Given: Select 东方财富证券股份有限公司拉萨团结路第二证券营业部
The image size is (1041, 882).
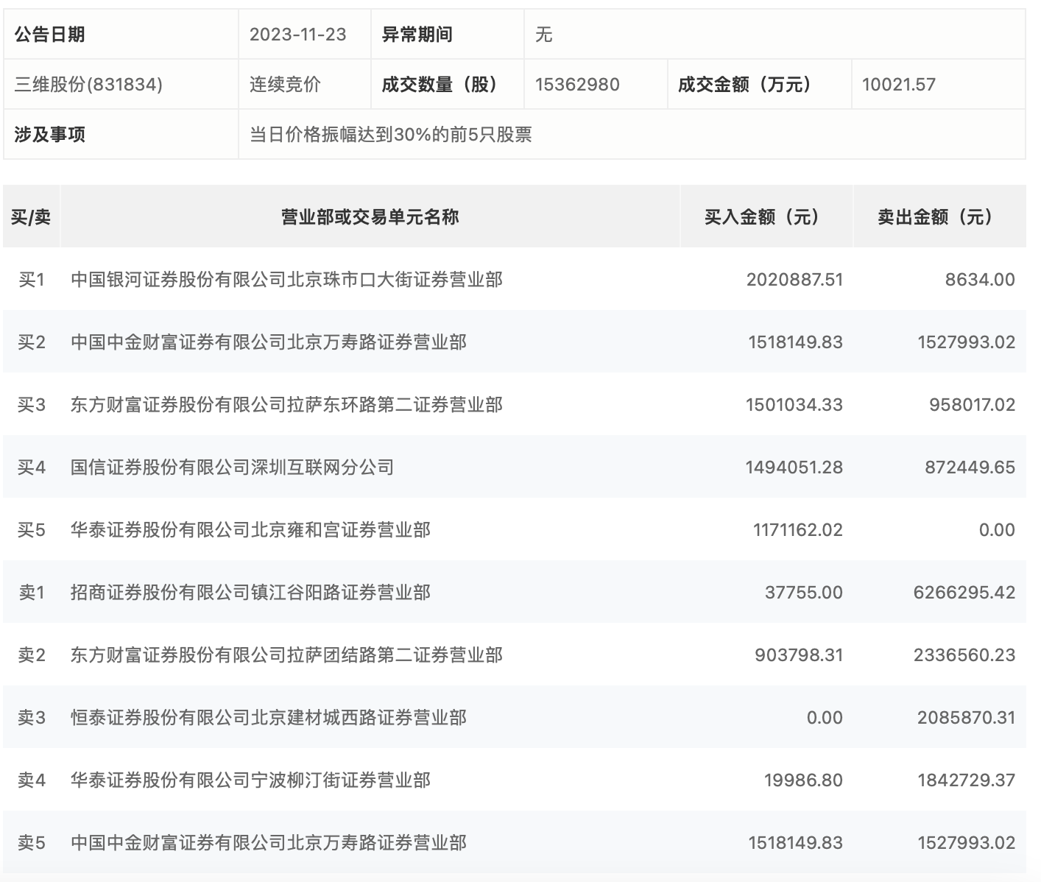Looking at the screenshot, I should click(x=286, y=655).
